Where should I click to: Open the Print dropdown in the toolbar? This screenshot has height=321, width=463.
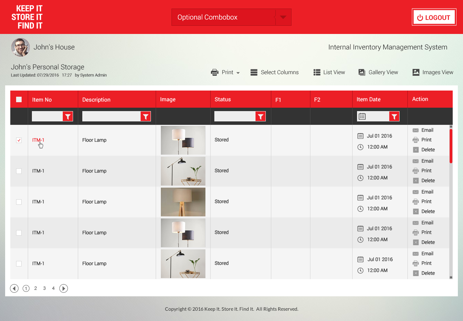[x=225, y=72]
